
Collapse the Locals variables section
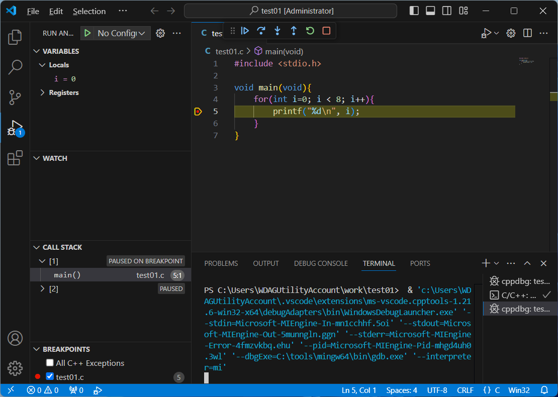tap(43, 65)
